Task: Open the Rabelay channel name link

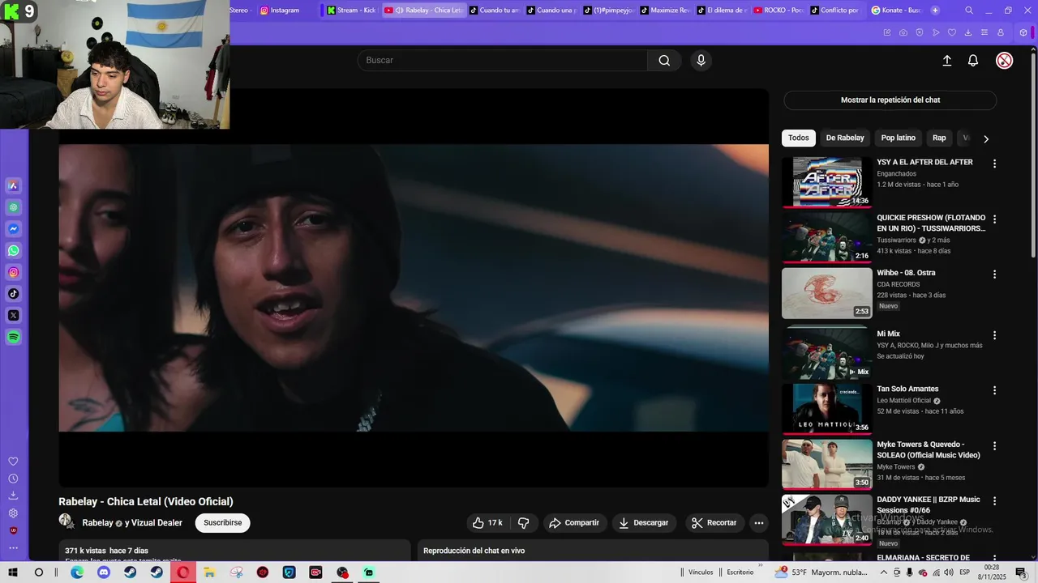Action: pos(97,523)
